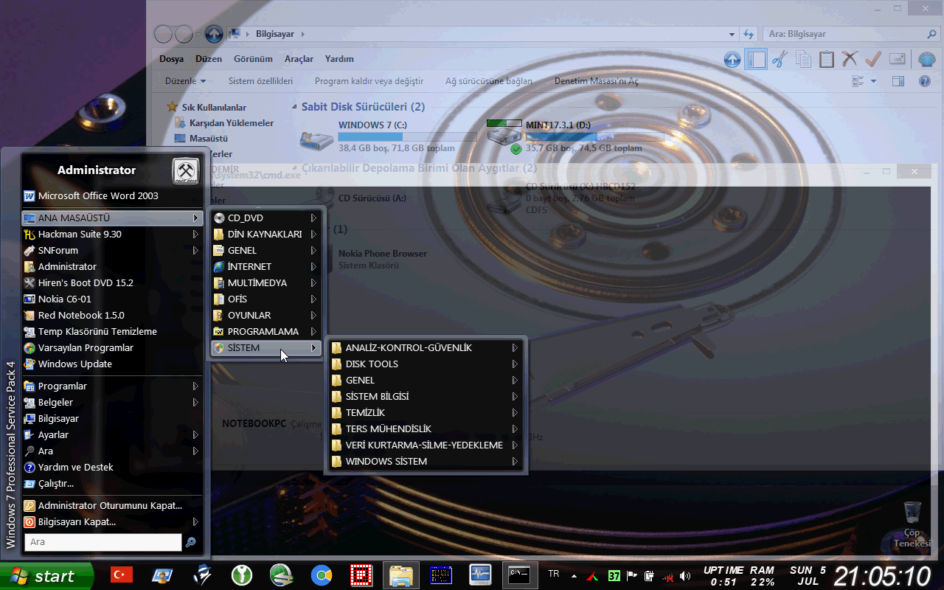Expand ANALİZ-KONTROL-GÜVENLİK folder
The height and width of the screenshot is (590, 944).
(426, 348)
